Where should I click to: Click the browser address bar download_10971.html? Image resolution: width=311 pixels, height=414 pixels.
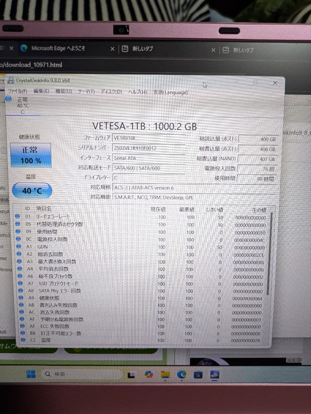point(31,65)
